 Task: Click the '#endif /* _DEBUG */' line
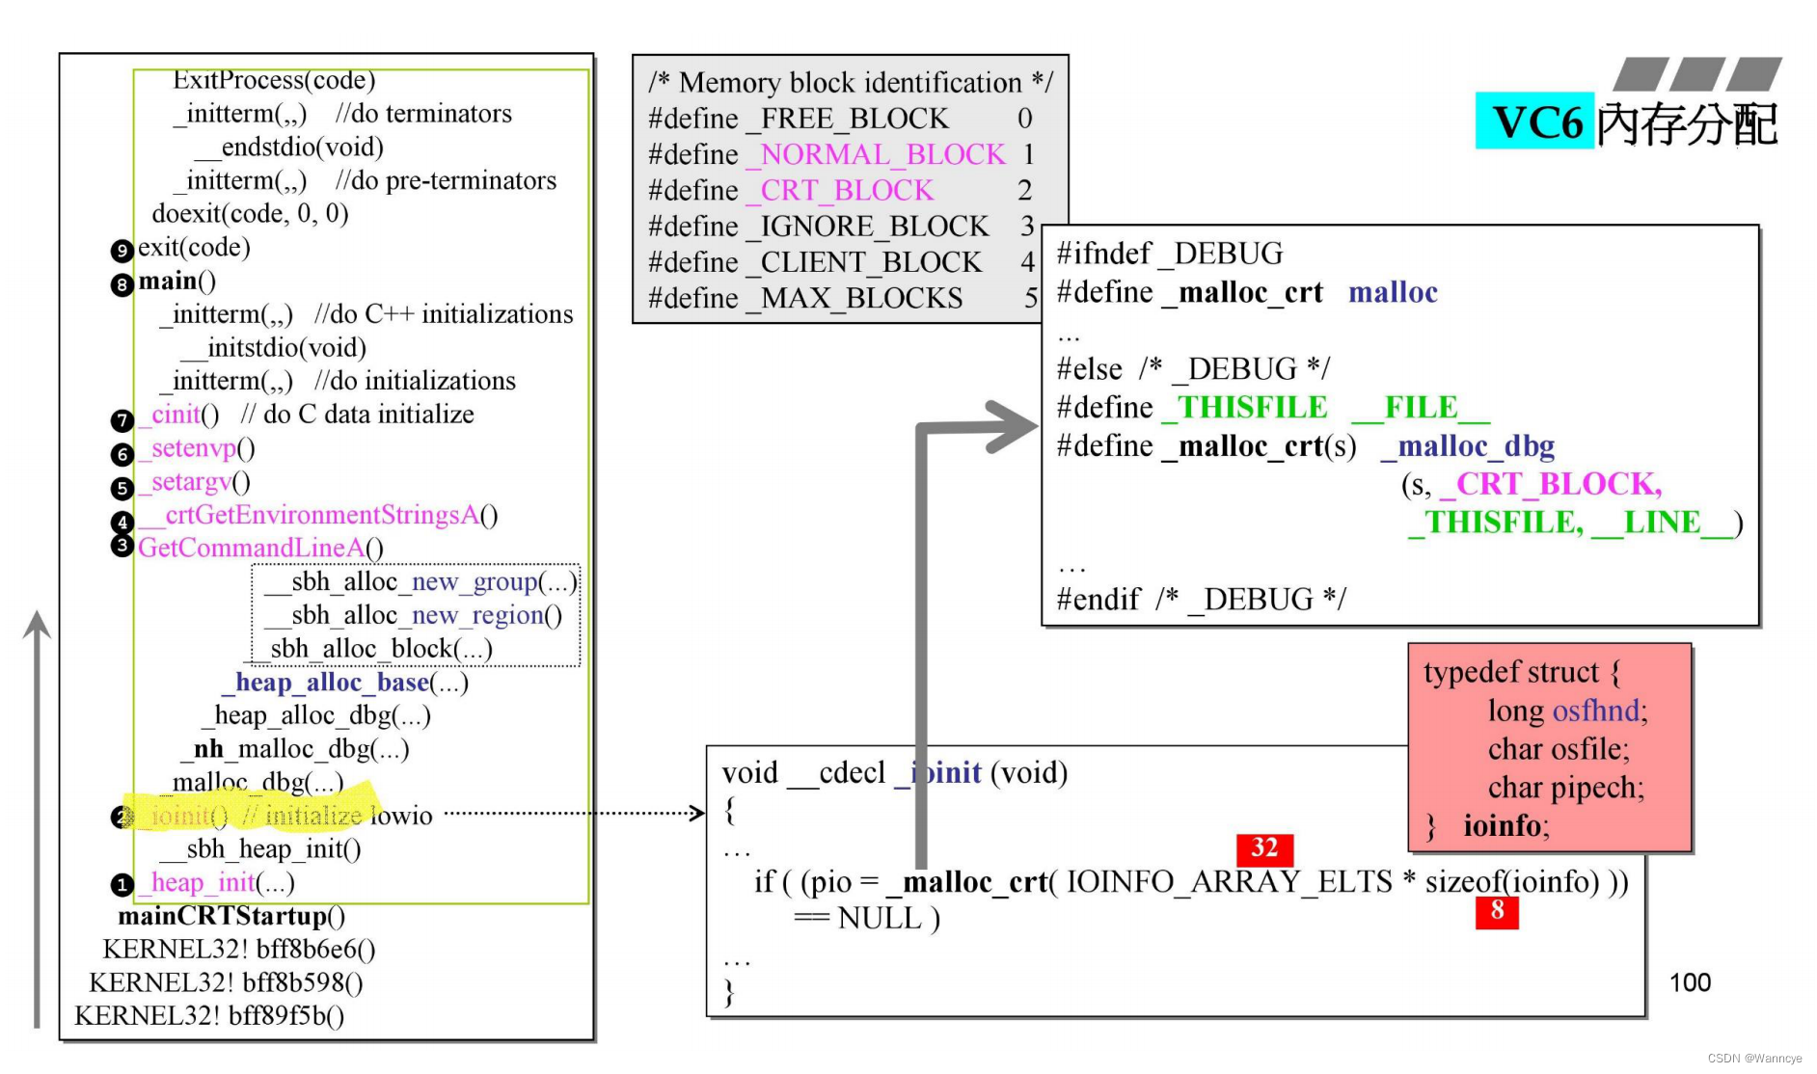pyautogui.click(x=1201, y=600)
